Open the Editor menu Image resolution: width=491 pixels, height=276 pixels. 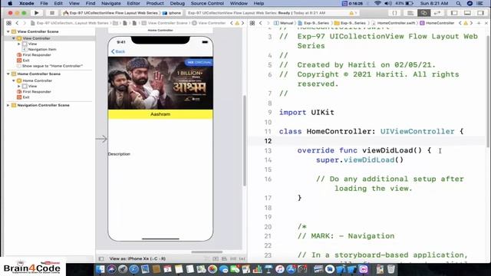[x=133, y=3]
